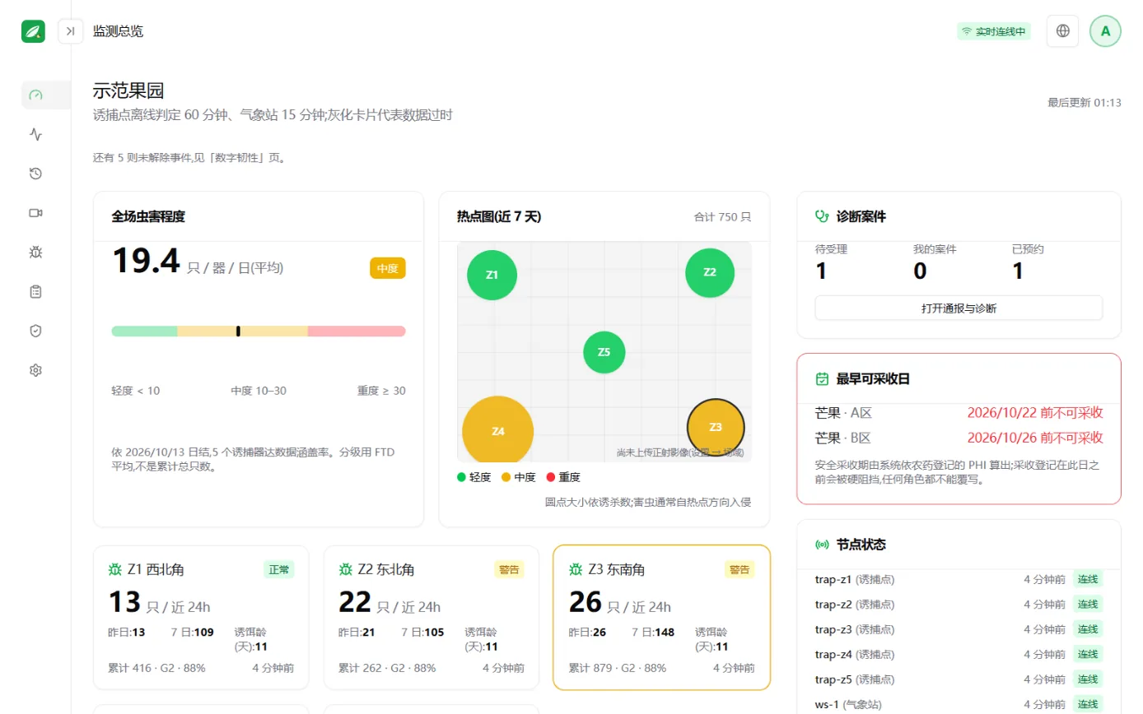Viewport: 1143px width, 714px height.
Task: Click the 重度 red legend dot
Action: click(x=550, y=477)
